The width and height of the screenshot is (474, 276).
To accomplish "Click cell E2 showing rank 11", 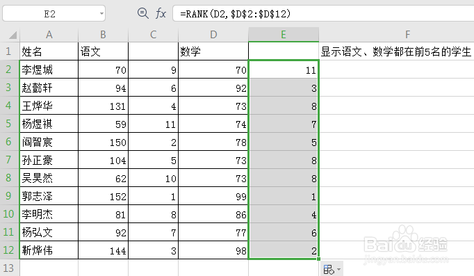I will click(284, 70).
